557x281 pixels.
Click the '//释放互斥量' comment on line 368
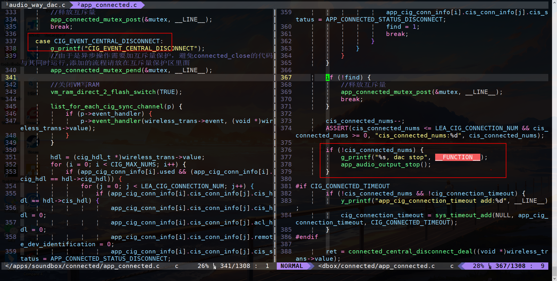pos(363,85)
